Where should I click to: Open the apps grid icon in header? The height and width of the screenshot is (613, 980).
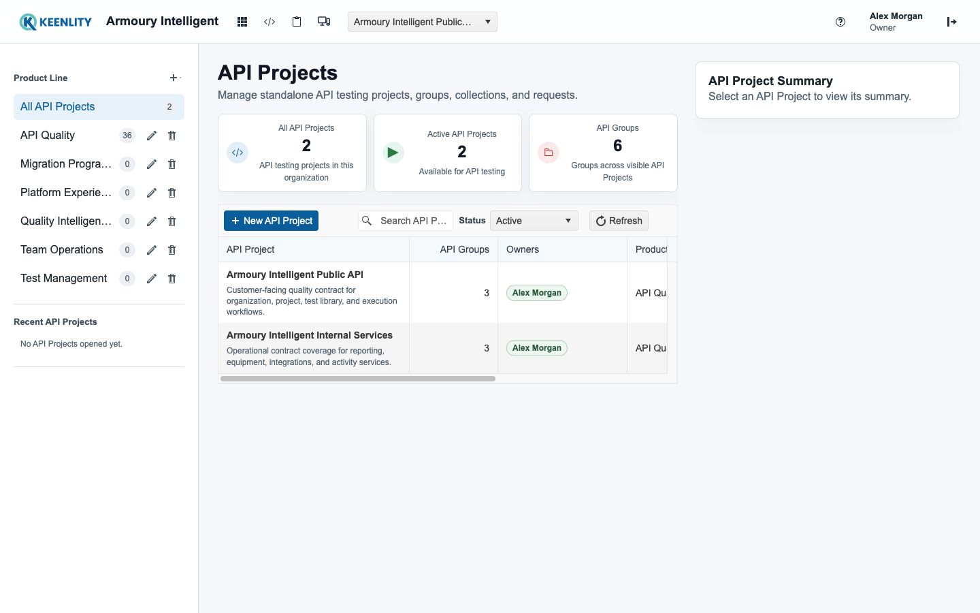click(242, 22)
